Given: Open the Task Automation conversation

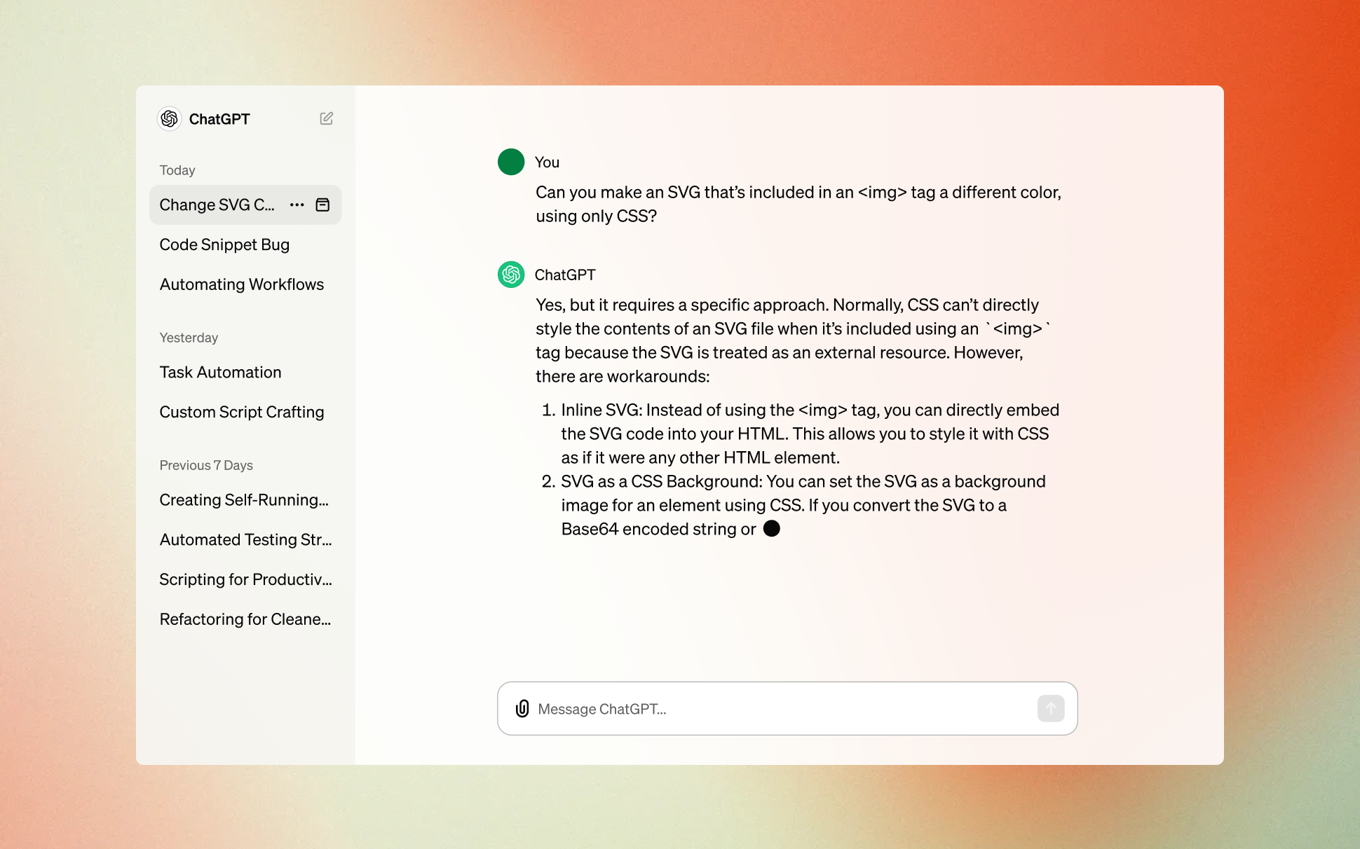Looking at the screenshot, I should tap(220, 372).
